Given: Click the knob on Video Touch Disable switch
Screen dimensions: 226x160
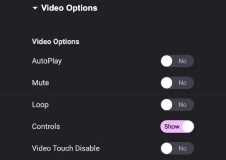Looking at the screenshot, I should point(167,148).
